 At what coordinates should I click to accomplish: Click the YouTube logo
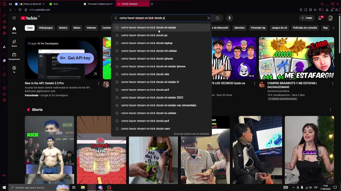tap(29, 18)
